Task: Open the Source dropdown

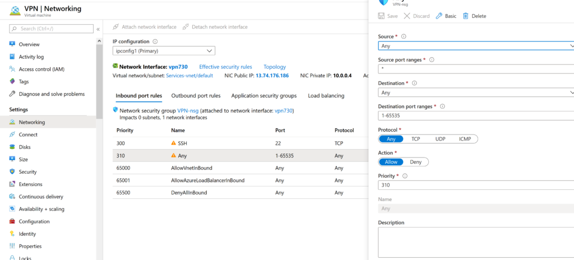Action: pyautogui.click(x=476, y=46)
